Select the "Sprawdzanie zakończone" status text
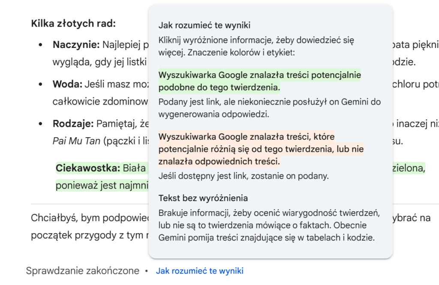The height and width of the screenshot is (285, 439). pyautogui.click(x=83, y=270)
